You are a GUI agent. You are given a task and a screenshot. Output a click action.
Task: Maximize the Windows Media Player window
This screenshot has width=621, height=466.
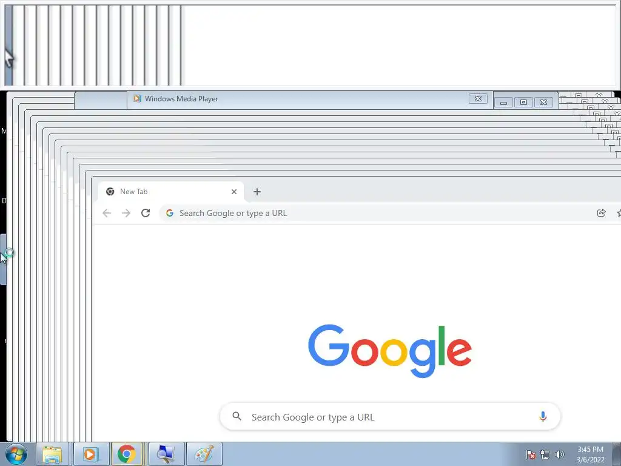coord(523,103)
